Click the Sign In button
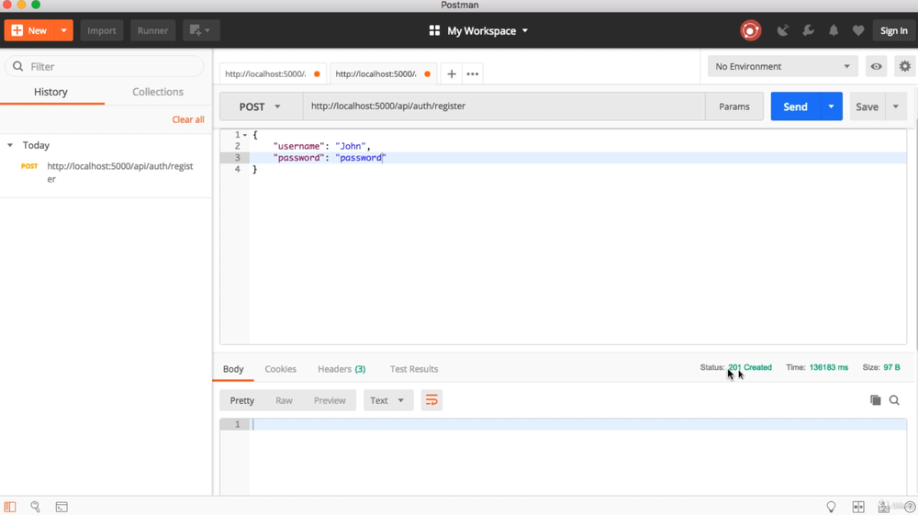Viewport: 918px width, 515px height. click(893, 30)
